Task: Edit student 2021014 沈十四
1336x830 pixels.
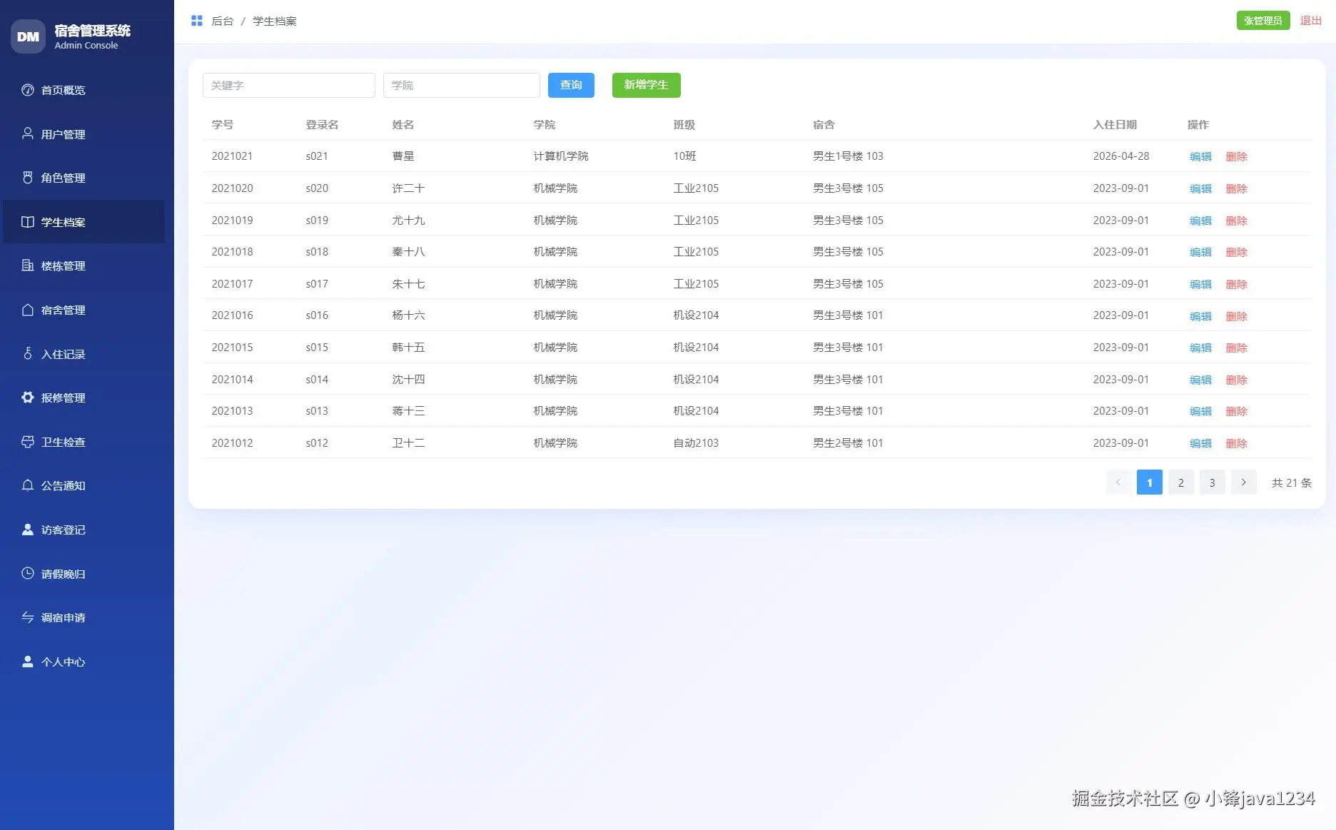Action: click(1200, 380)
